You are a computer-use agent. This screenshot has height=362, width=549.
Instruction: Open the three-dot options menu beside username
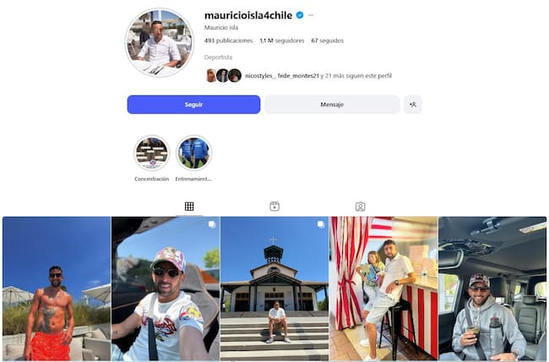(311, 15)
